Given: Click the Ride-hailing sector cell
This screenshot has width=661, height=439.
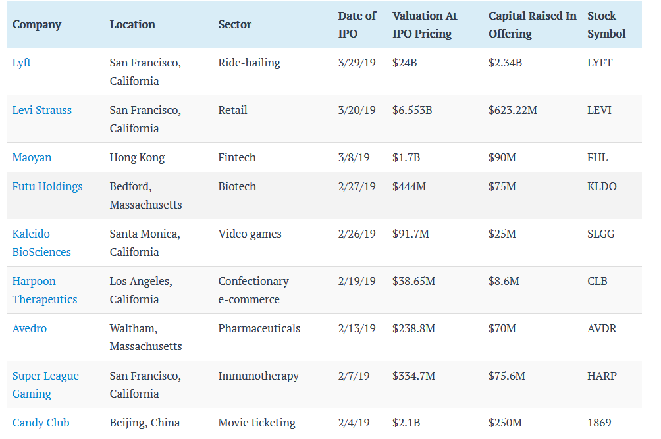Looking at the screenshot, I should coord(249,63).
